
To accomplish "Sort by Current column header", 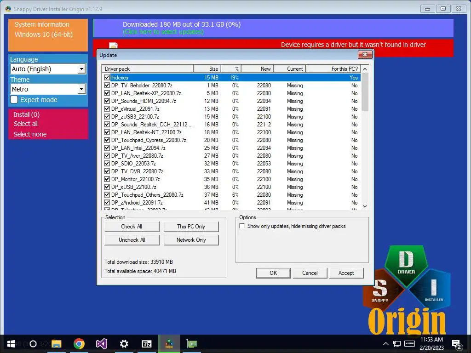I will tap(290, 69).
